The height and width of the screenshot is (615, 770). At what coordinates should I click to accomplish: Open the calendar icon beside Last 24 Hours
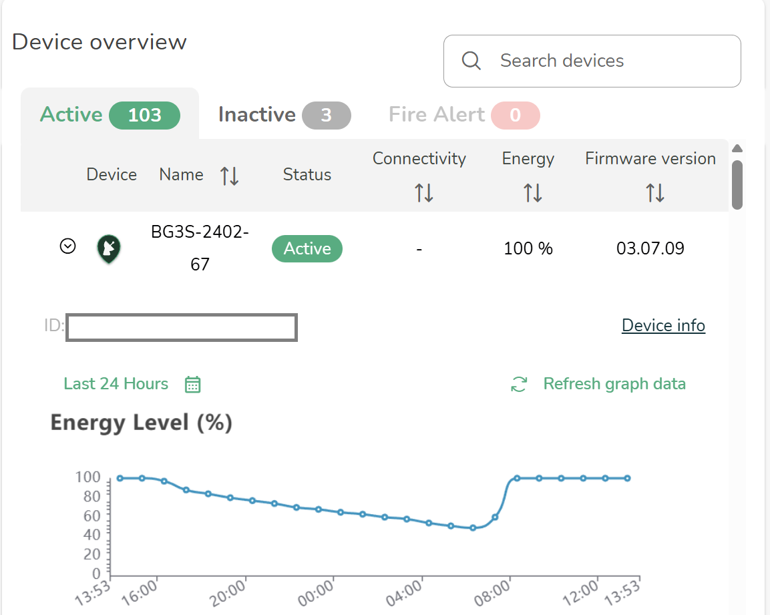pyautogui.click(x=192, y=385)
